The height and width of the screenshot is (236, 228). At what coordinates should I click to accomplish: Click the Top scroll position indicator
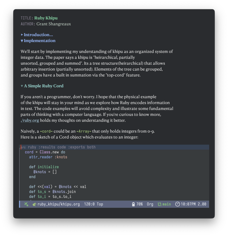click(x=100, y=204)
